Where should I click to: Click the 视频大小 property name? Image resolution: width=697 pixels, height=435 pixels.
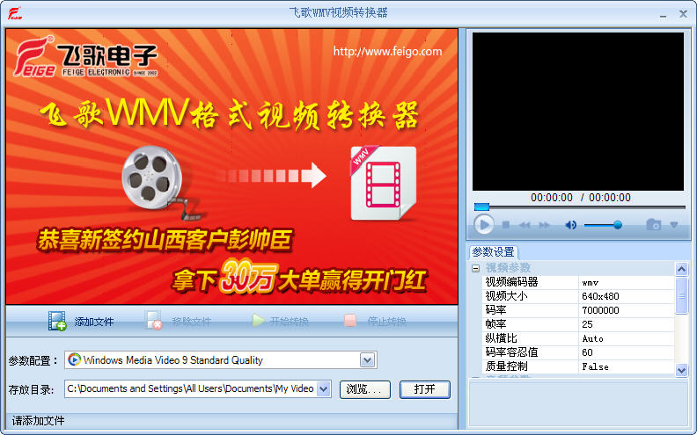(x=506, y=296)
